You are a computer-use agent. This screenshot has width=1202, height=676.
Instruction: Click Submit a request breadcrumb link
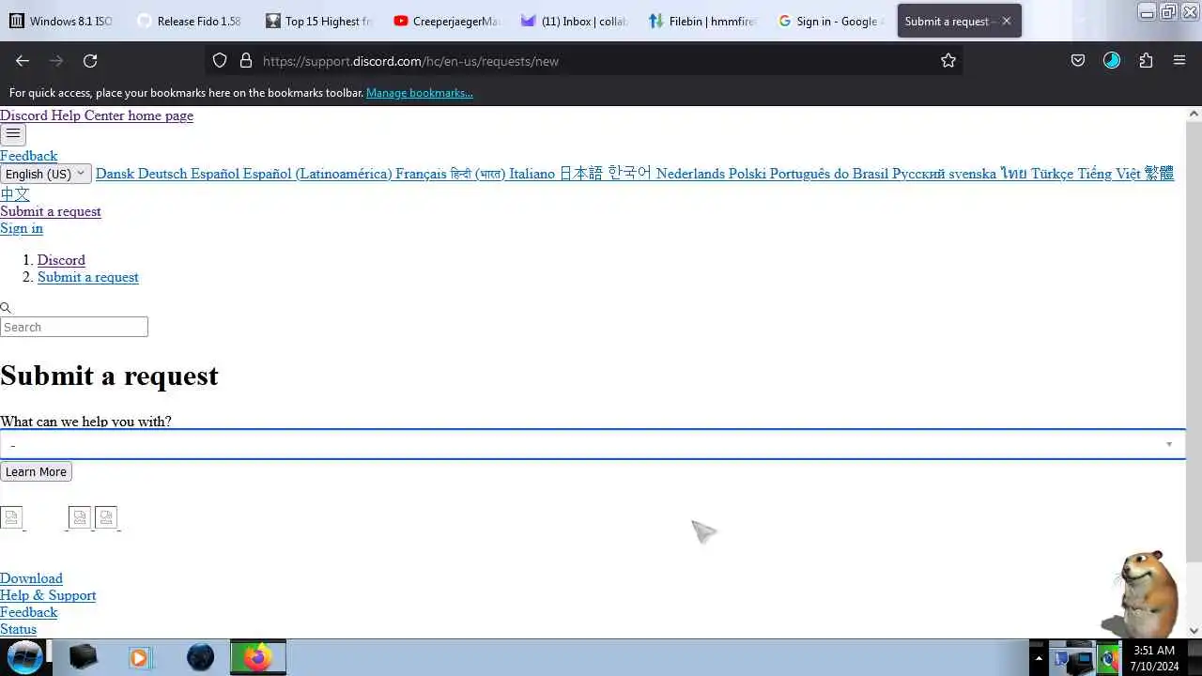pyautogui.click(x=88, y=277)
